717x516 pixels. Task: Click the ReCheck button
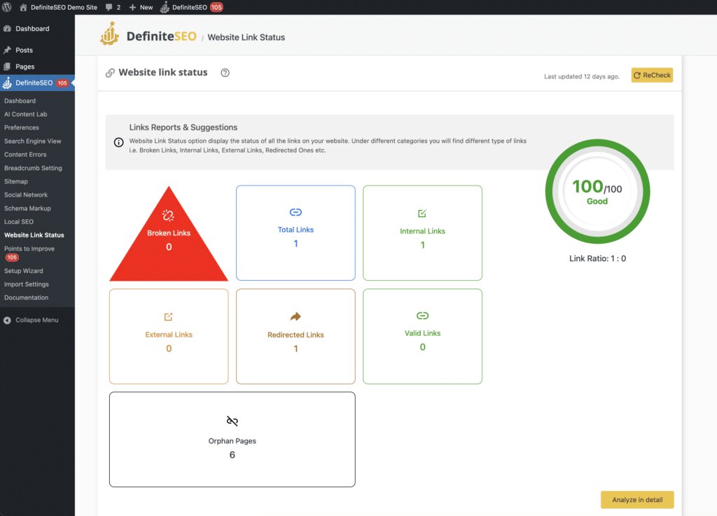click(652, 75)
